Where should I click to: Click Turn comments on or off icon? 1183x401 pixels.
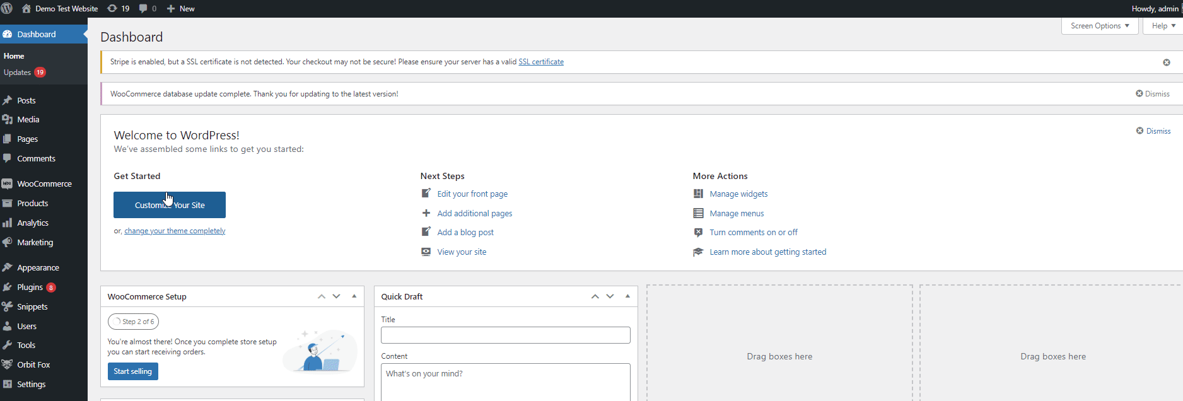[698, 233]
